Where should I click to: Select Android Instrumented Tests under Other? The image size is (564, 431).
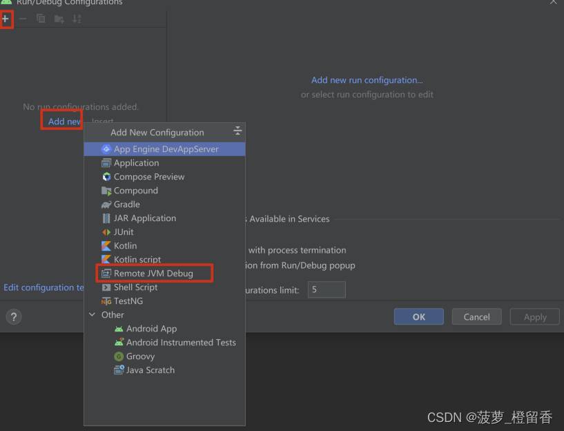click(164, 343)
